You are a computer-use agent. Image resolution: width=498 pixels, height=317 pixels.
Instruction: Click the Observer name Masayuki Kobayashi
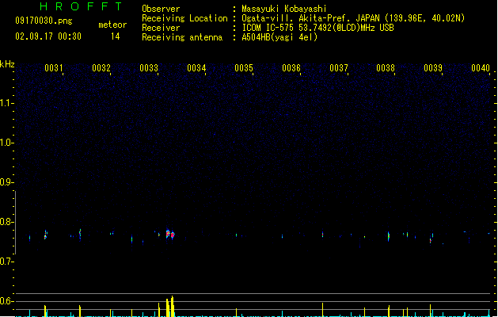click(x=284, y=9)
